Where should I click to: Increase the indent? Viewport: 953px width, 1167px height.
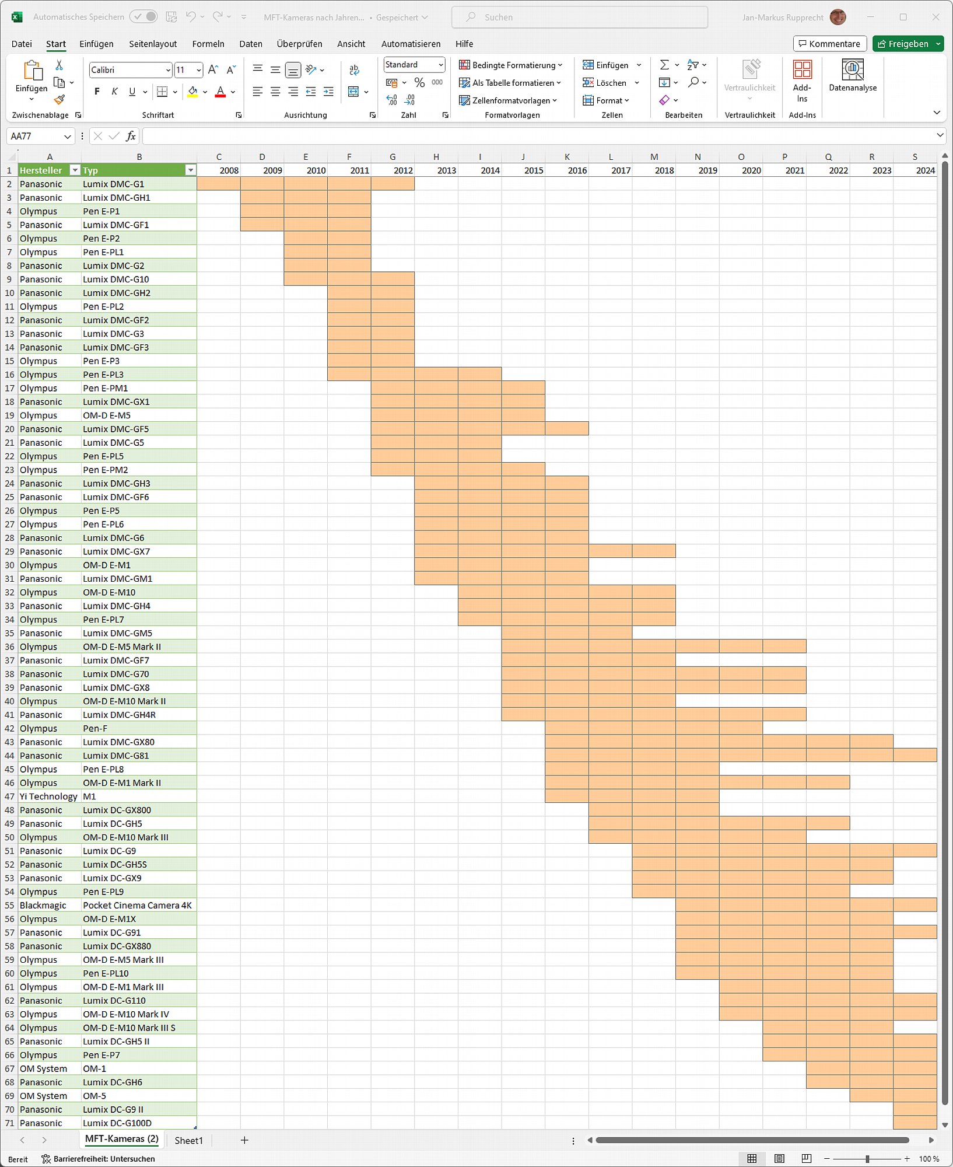pos(328,92)
